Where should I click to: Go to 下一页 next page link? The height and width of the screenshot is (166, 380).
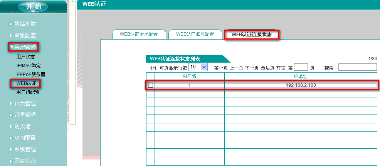pos(252,68)
